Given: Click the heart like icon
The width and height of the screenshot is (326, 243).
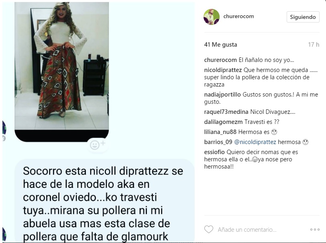Looking at the screenshot, I should click(209, 229).
